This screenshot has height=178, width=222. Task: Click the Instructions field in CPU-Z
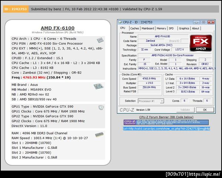tap(177, 69)
